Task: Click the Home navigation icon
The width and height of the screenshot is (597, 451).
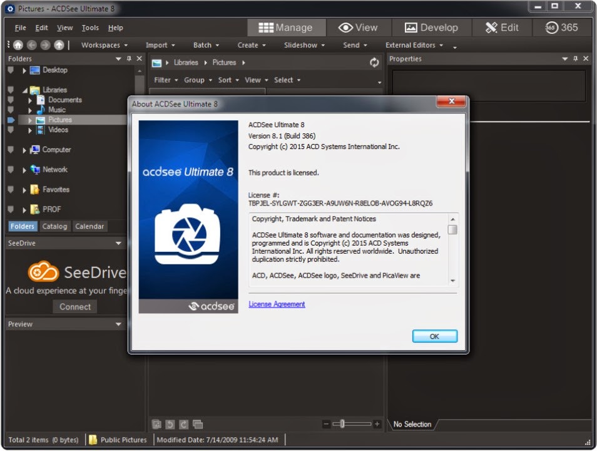Action: tap(18, 45)
